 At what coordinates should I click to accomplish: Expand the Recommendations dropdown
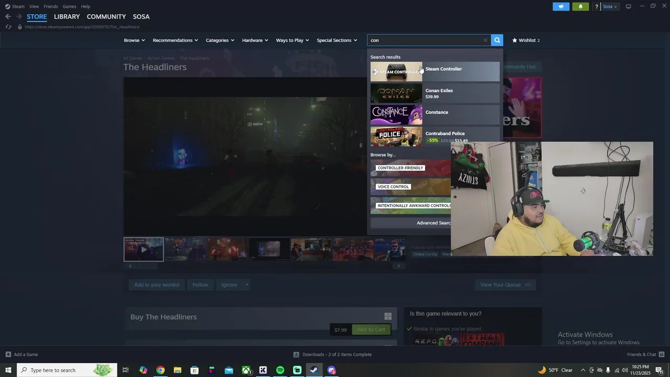175,40
